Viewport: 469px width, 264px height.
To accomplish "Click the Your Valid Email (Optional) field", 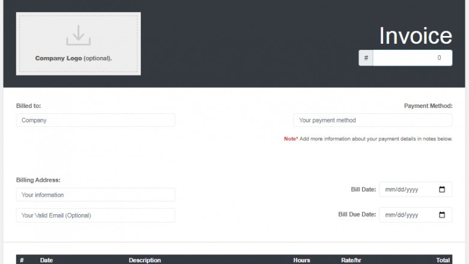I will tap(96, 215).
